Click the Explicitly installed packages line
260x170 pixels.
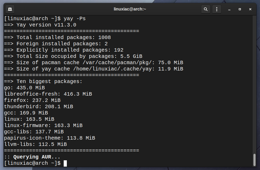coord(64,50)
